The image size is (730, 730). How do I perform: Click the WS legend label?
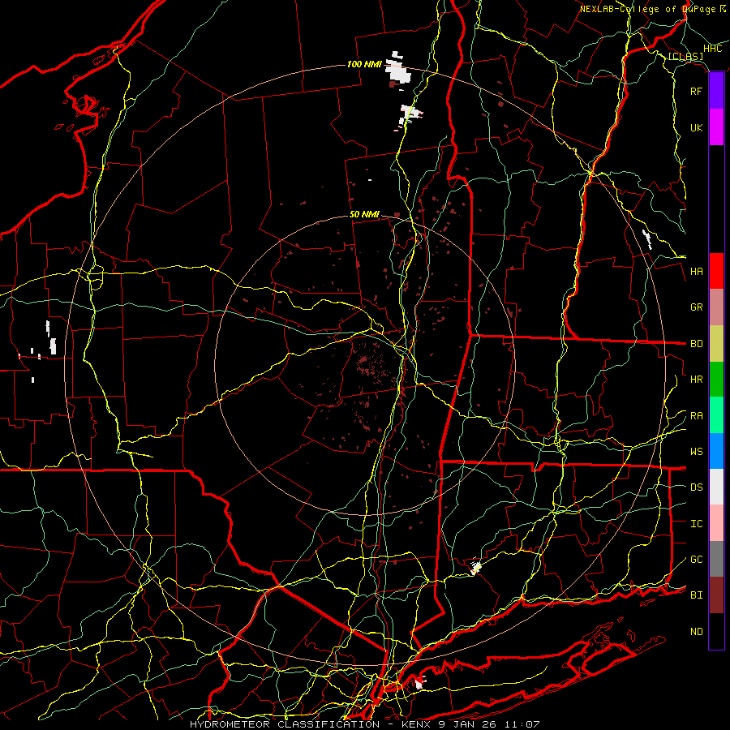pos(696,452)
